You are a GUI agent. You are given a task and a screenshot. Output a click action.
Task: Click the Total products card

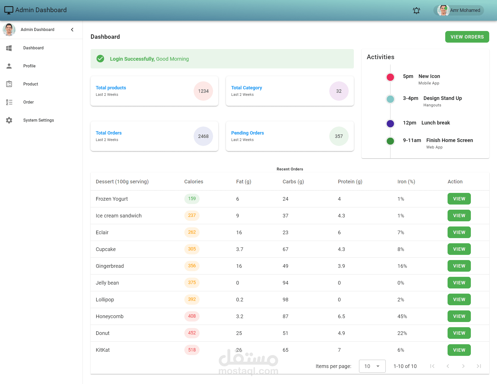(x=154, y=91)
